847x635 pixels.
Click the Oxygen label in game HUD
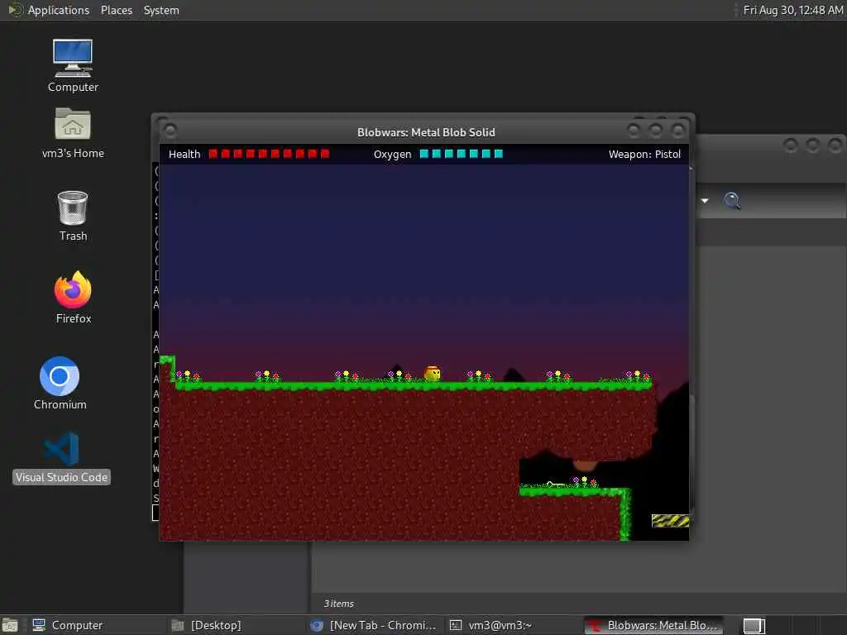pos(392,155)
